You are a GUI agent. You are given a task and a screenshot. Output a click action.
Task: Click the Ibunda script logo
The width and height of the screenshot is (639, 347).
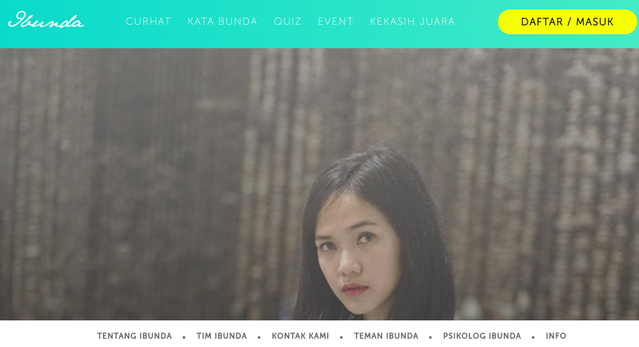(x=46, y=20)
